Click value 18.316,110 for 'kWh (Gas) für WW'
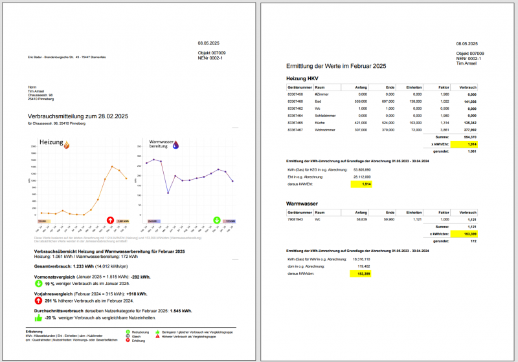This screenshot has height=362, width=518. [361, 259]
